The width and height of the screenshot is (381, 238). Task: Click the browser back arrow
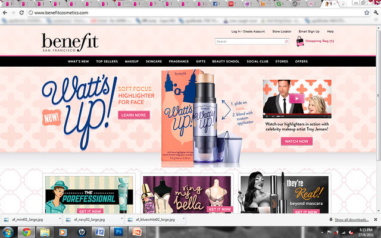(5, 12)
